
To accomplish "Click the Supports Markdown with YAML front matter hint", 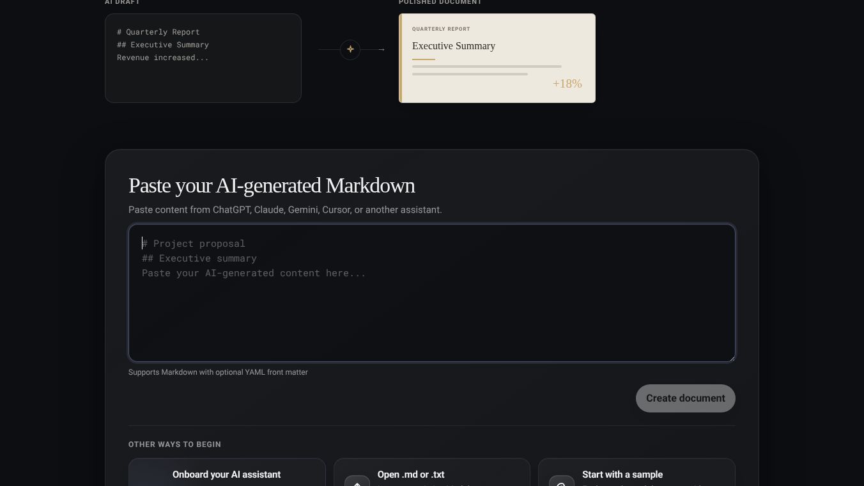I will tap(218, 372).
